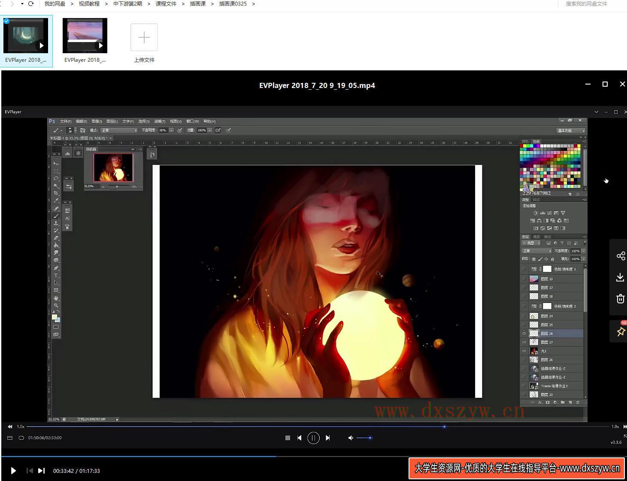Open the brush 模式 blend mode dropdown
Image resolution: width=627 pixels, height=481 pixels.
coord(119,130)
